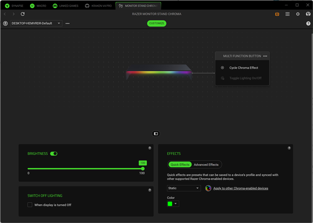Select Quick Effects mode
The height and width of the screenshot is (223, 313).
click(180, 164)
